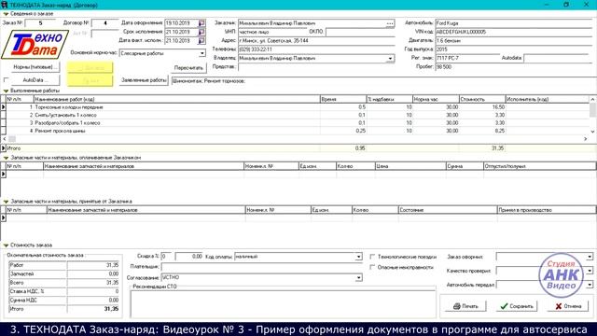Select row marker of Итого line
This screenshot has width=597, height=336.
point(4,148)
